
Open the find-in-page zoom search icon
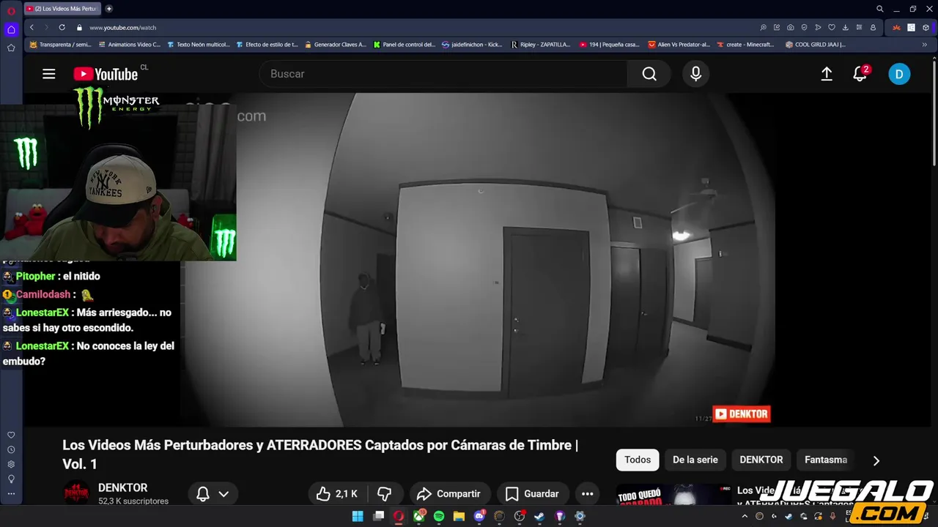click(x=763, y=27)
